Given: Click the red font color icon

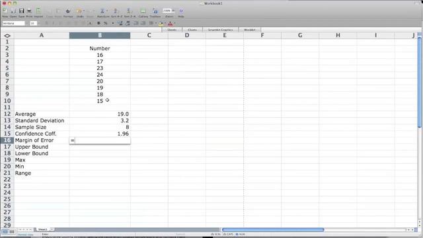Looking at the screenshot, I should coord(171,24).
